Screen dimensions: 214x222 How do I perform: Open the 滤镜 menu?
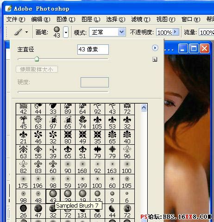[141, 19]
